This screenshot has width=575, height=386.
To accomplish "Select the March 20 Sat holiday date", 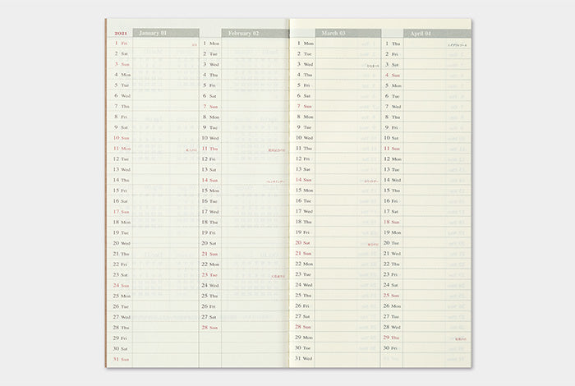I will tap(303, 243).
